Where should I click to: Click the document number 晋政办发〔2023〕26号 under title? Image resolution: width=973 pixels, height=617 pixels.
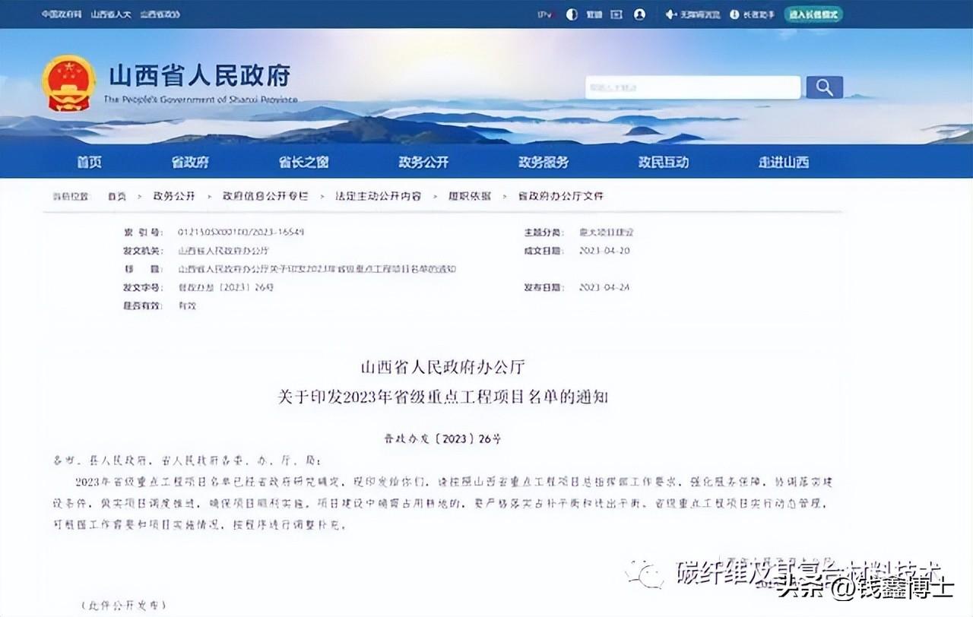point(441,438)
